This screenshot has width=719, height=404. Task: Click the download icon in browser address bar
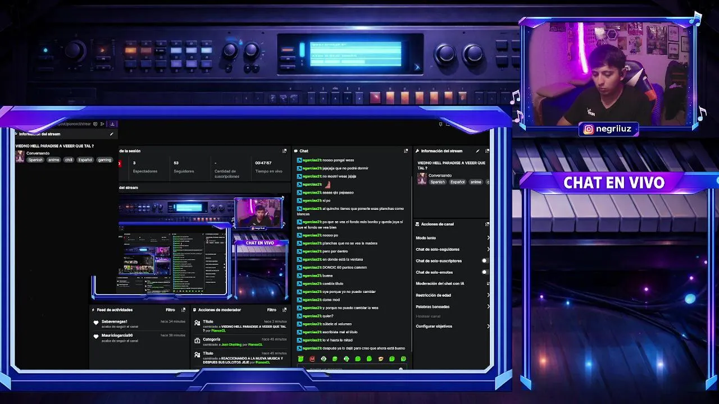[x=112, y=124]
